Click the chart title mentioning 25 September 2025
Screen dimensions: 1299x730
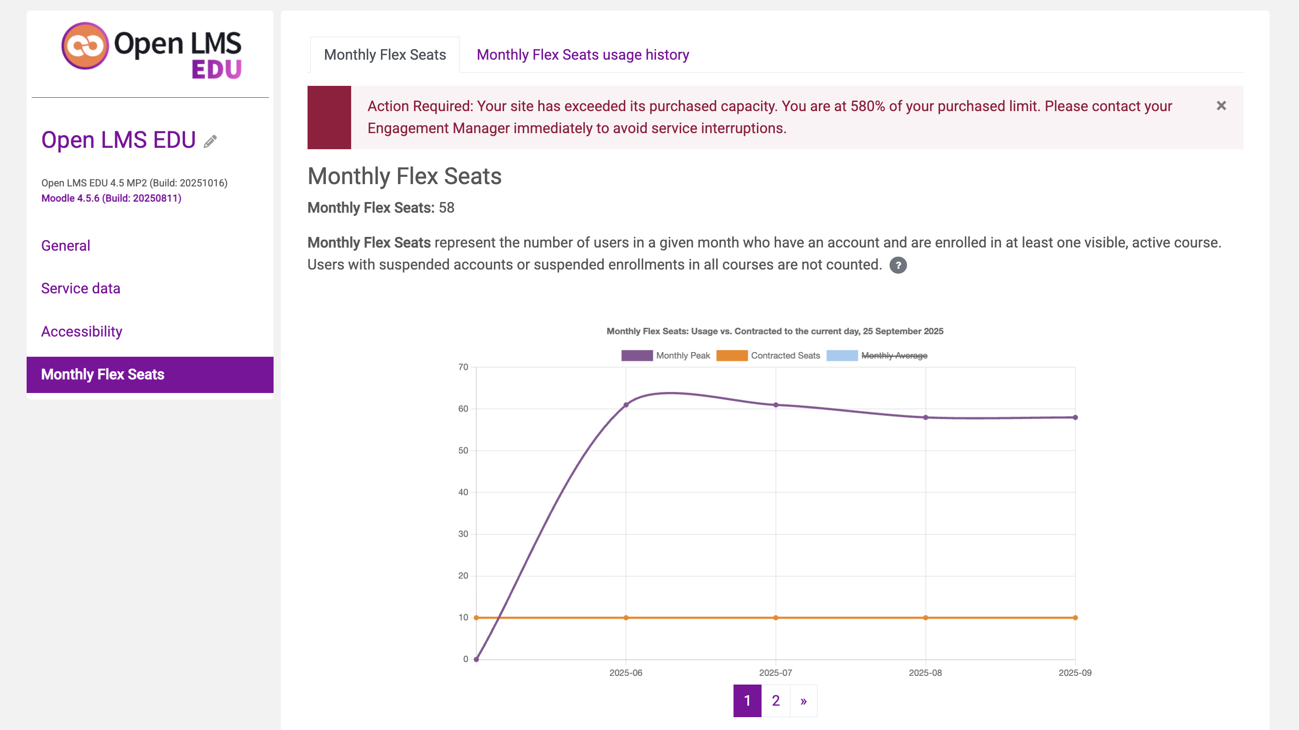click(x=774, y=331)
